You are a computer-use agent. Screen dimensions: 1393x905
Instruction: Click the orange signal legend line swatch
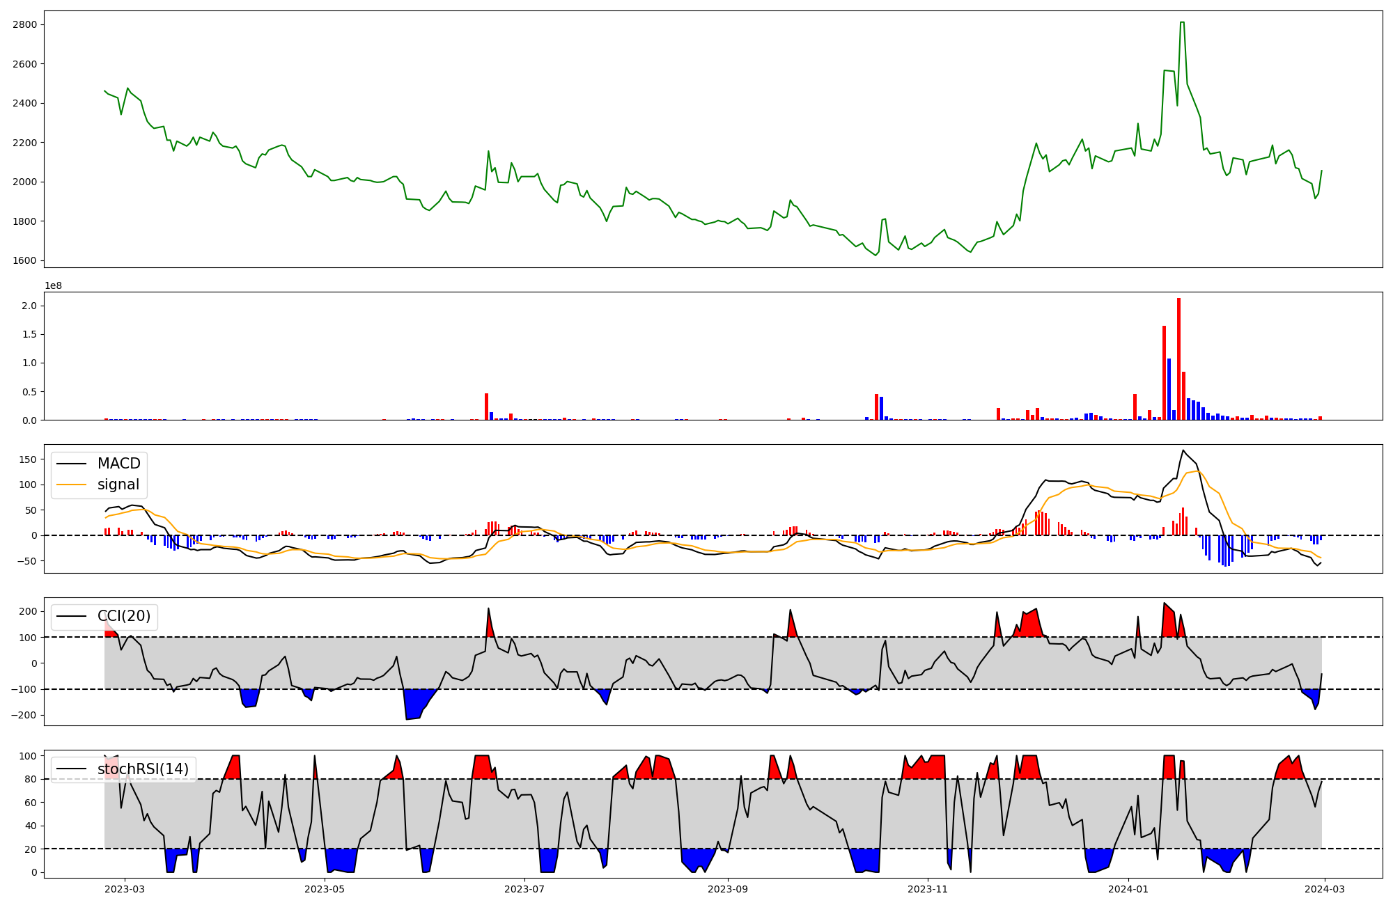(71, 485)
